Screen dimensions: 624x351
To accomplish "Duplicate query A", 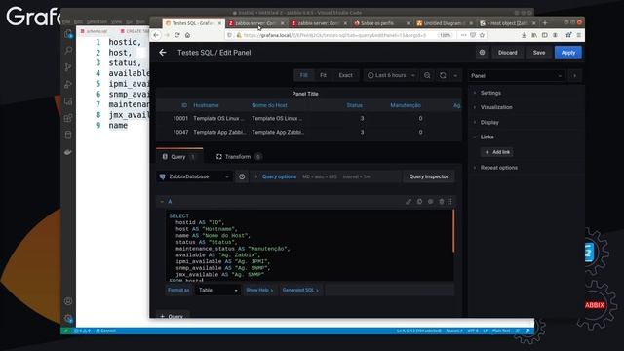I will click(x=419, y=202).
